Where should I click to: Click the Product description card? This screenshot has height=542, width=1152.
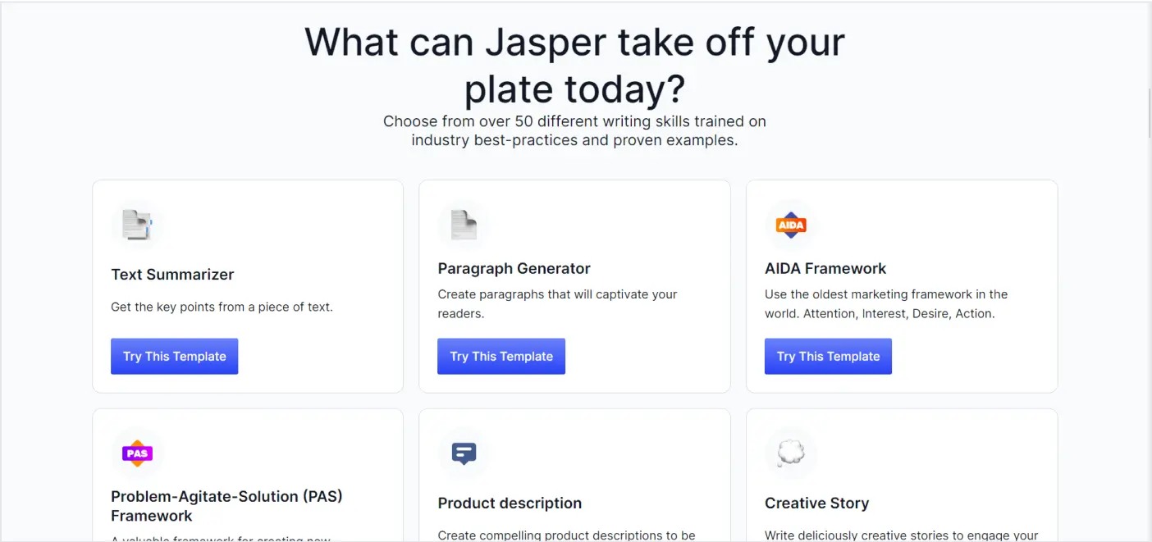574,476
